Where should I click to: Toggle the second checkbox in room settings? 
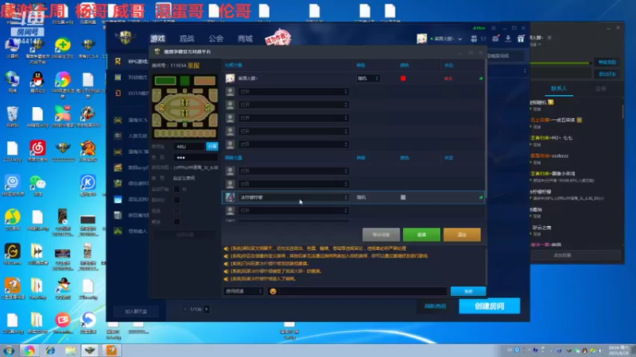coord(176,200)
